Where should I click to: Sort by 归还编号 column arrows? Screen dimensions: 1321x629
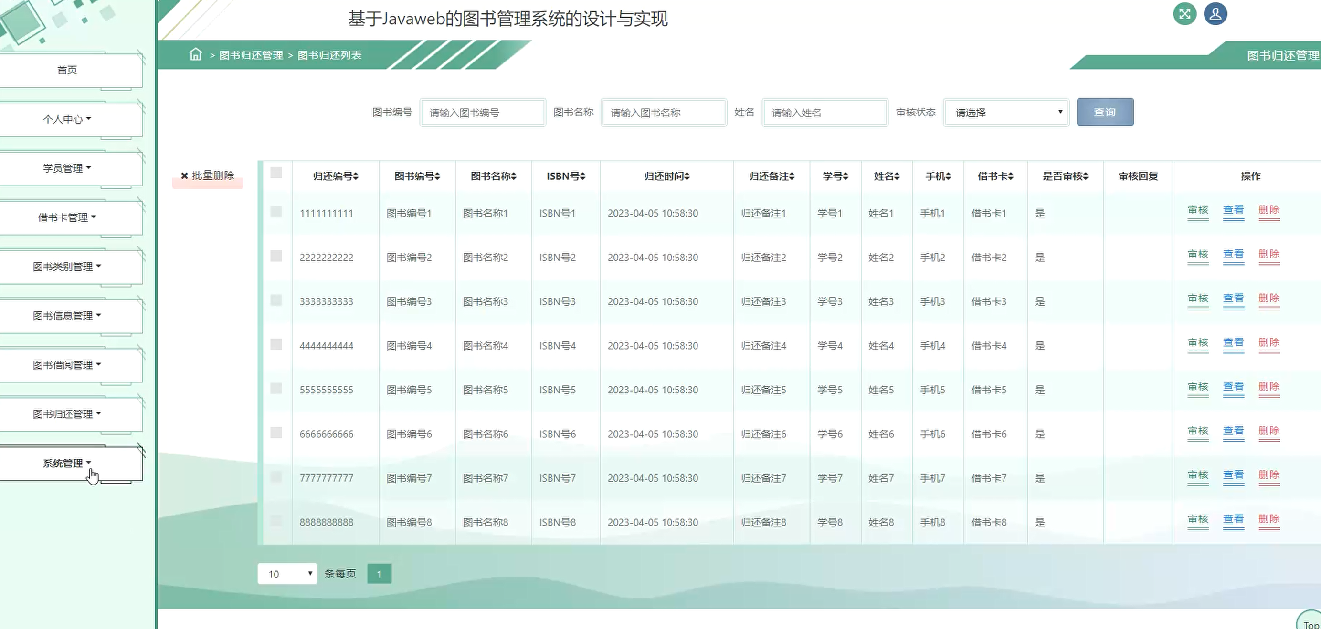tap(356, 176)
